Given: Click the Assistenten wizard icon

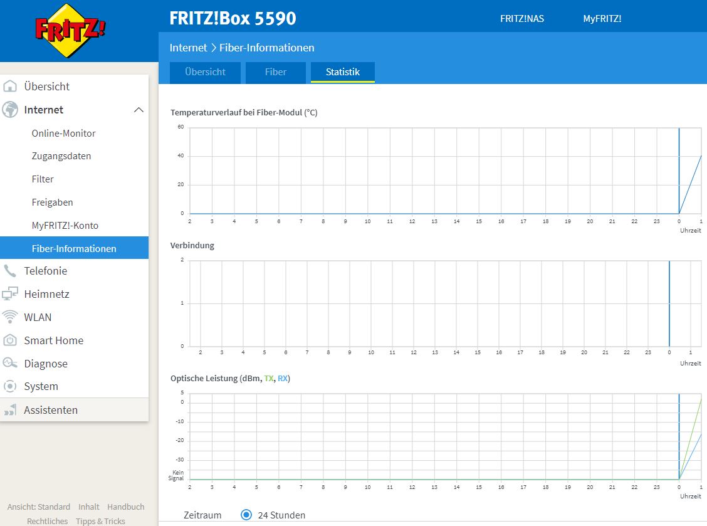Looking at the screenshot, I should point(10,409).
